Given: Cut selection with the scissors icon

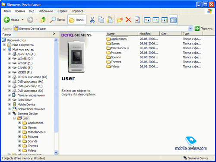Looking at the screenshot, I should click(92, 20).
